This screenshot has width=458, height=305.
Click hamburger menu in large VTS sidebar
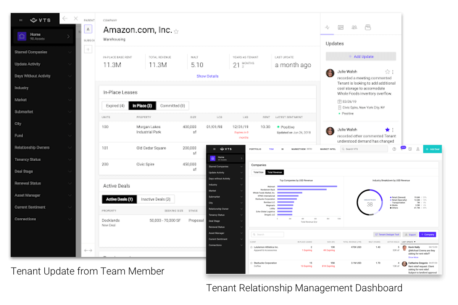click(x=21, y=20)
